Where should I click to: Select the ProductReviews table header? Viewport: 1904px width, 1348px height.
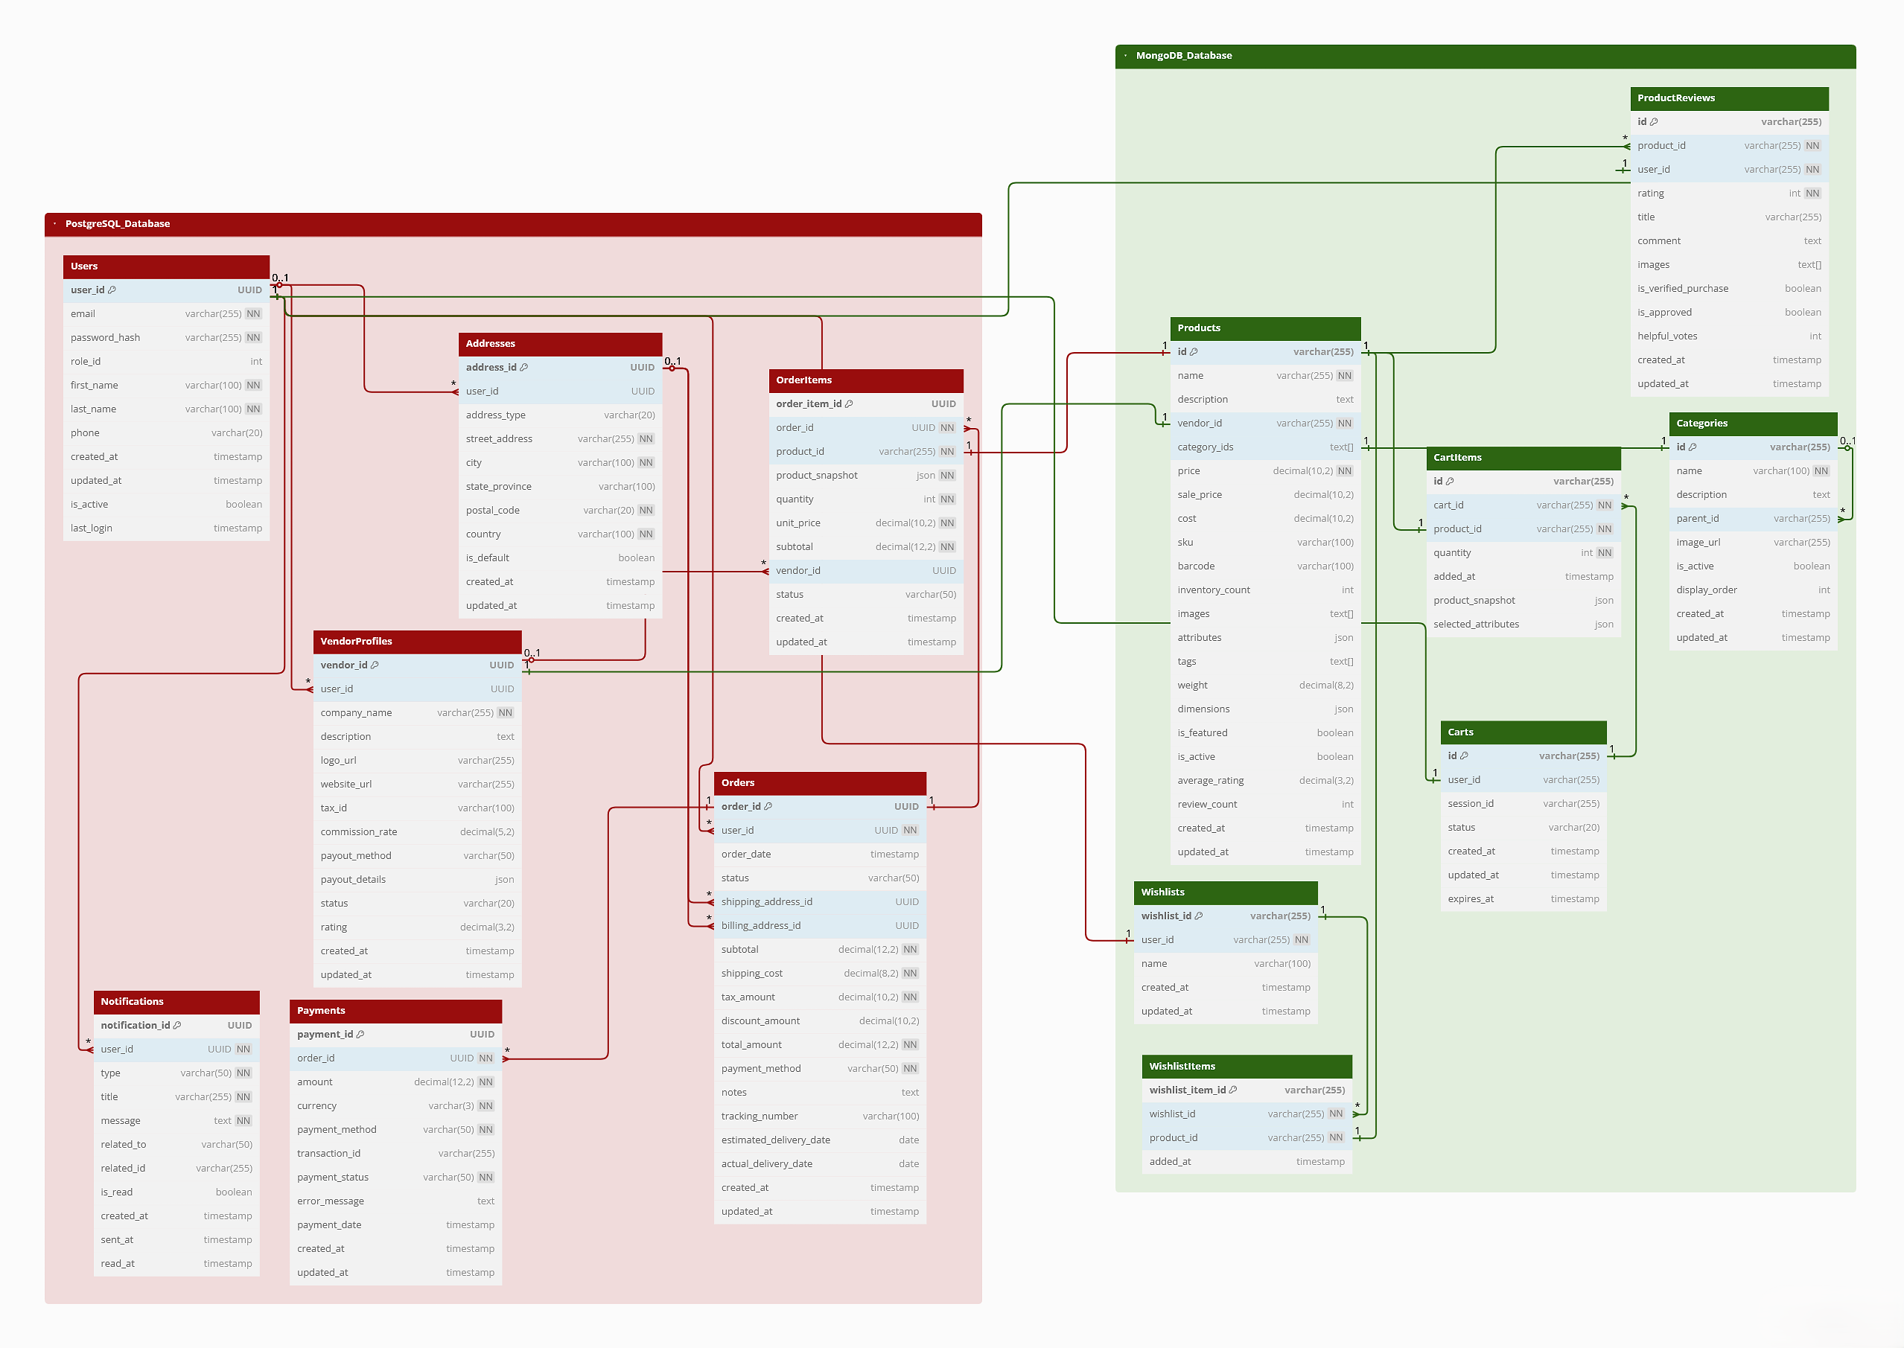tap(1730, 98)
